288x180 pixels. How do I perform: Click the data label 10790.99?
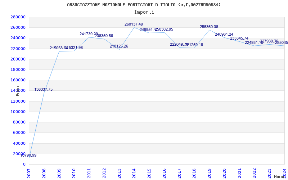click(x=28, y=156)
